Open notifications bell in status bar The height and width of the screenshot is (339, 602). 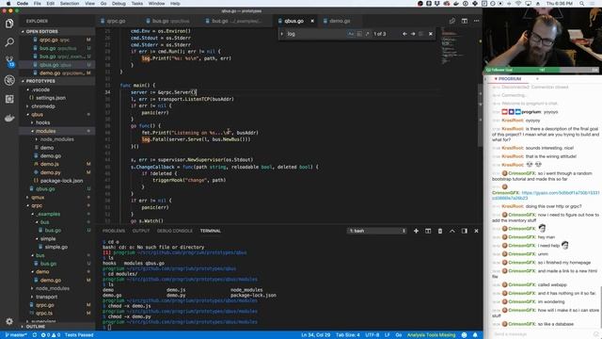point(475,335)
